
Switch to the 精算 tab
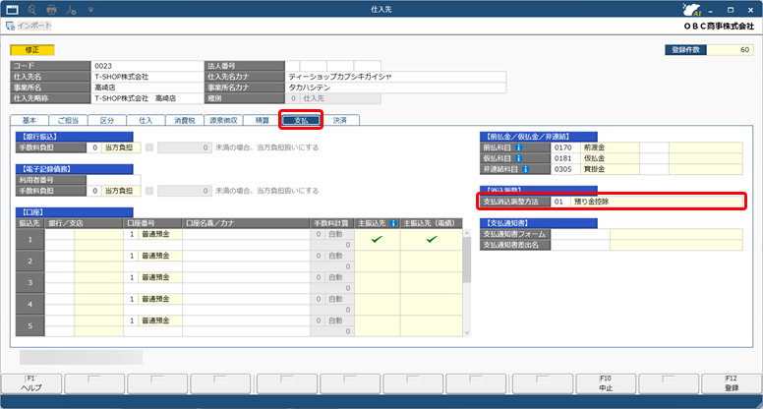pos(263,120)
